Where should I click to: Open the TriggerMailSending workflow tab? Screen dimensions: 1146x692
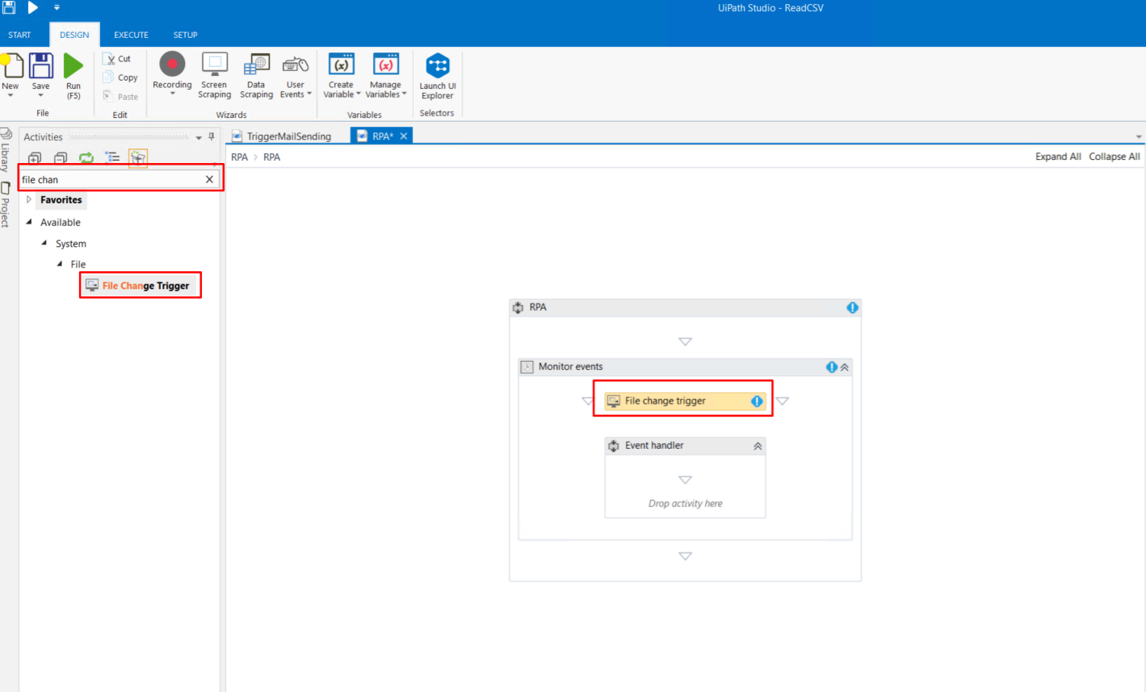click(288, 136)
